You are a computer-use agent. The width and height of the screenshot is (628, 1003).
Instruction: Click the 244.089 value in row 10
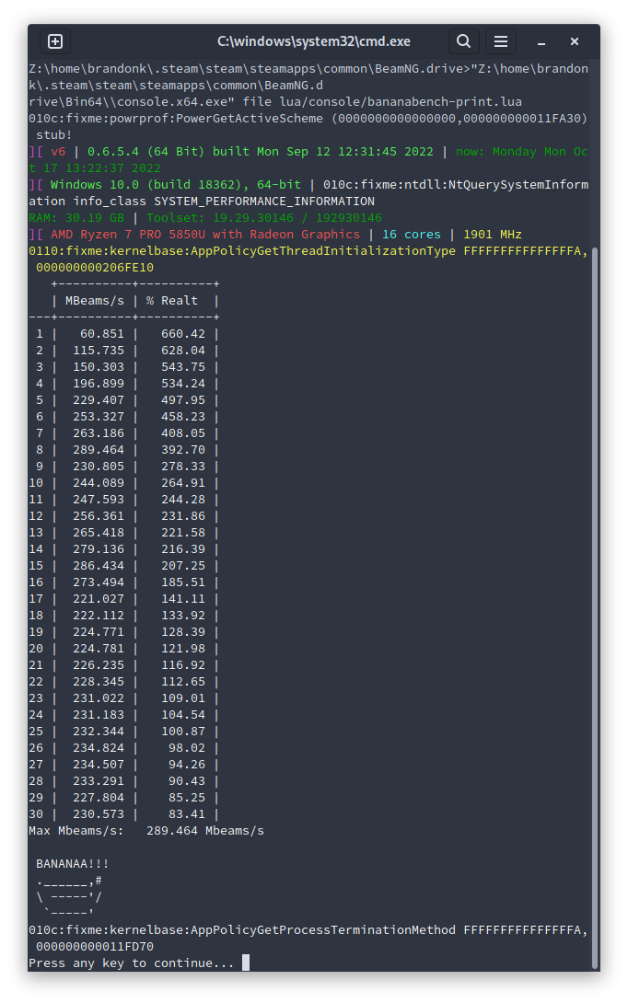tap(99, 483)
